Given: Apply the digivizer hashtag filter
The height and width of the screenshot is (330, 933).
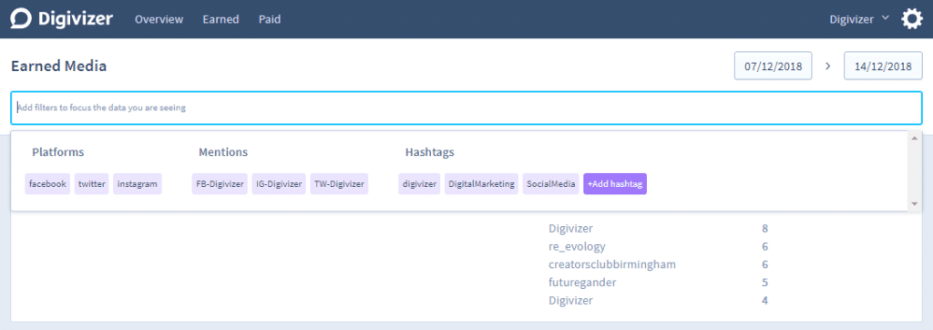Looking at the screenshot, I should (419, 184).
